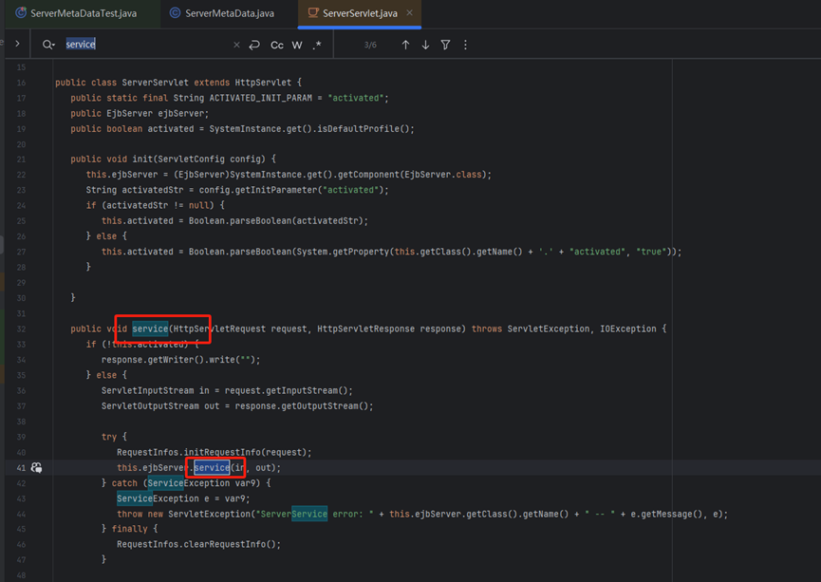Click the ServerServlet.java tab file icon
Viewport: 821px width, 582px height.
pos(312,13)
